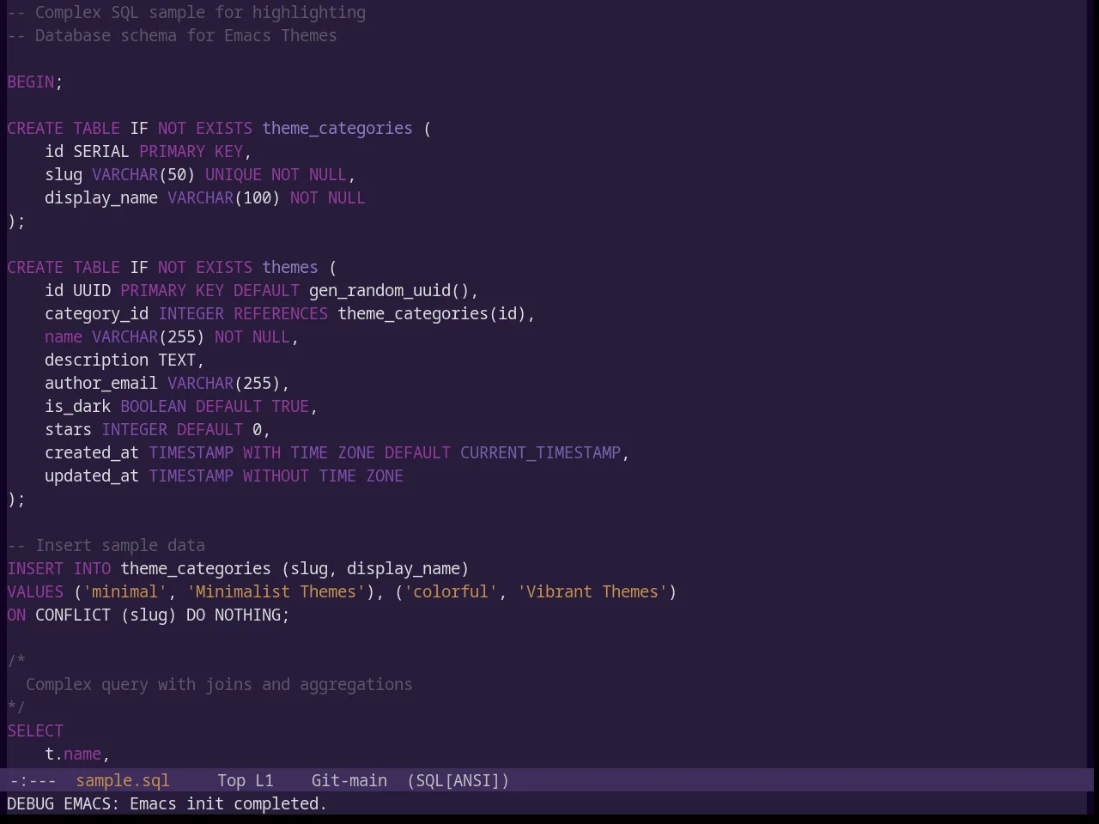The image size is (1099, 824).
Task: Click the -:--- buffer status flags
Action: point(33,780)
